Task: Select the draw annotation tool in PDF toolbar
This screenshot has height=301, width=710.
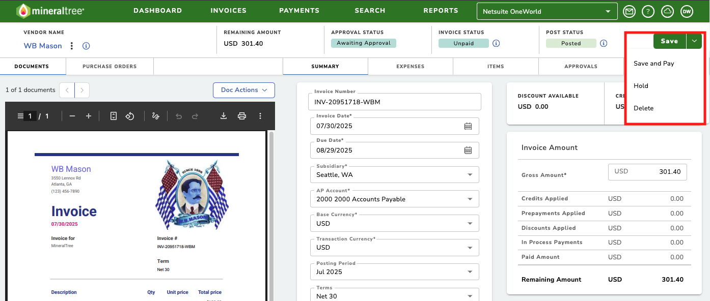Action: [156, 116]
